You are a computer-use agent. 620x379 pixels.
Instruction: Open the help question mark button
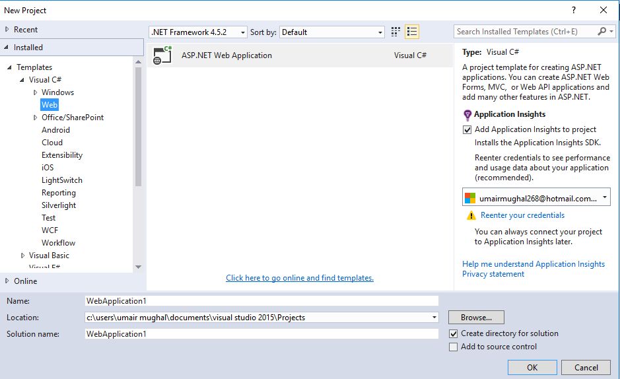(x=574, y=11)
